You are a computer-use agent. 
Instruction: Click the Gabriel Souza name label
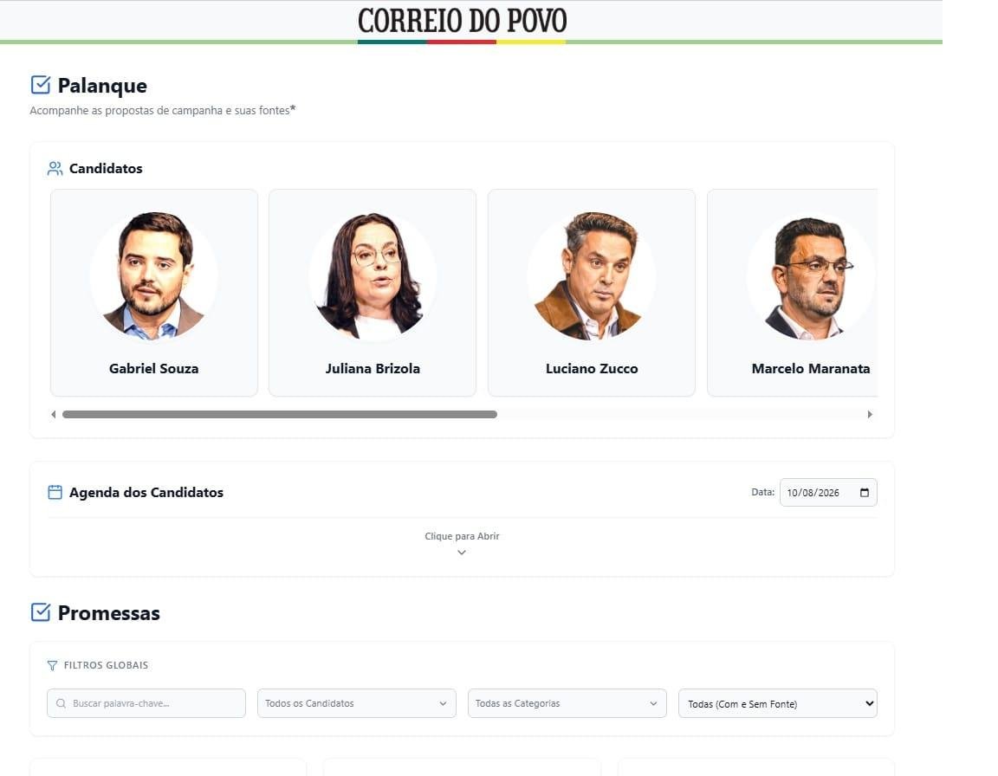point(154,368)
